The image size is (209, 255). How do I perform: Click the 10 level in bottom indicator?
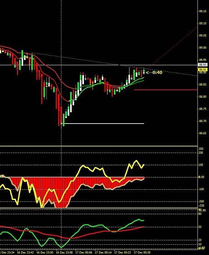click(x=200, y=244)
